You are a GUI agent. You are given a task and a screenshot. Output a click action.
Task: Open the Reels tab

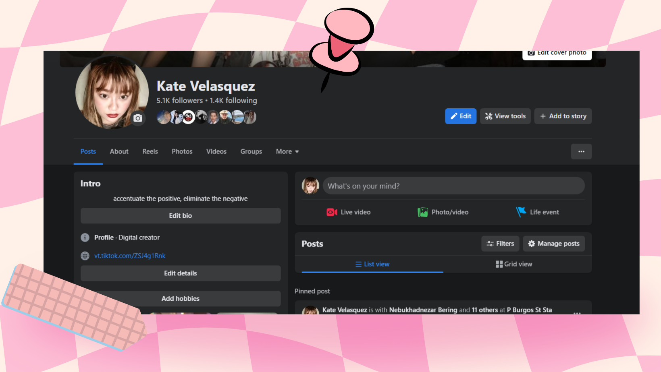click(150, 151)
